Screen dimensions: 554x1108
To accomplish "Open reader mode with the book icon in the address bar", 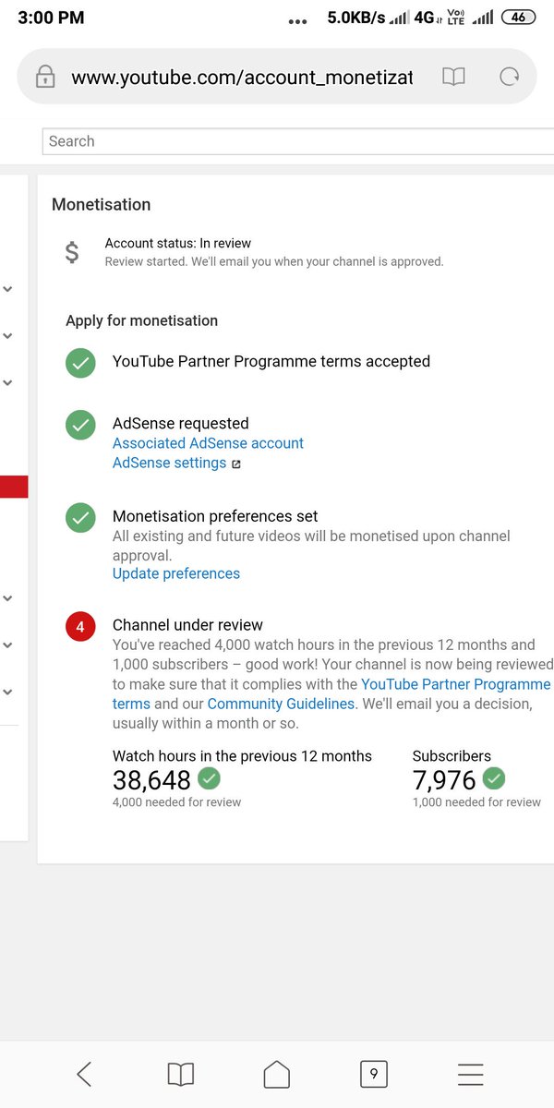I will 453,77.
